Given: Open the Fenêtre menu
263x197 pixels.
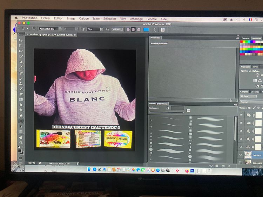Looking at the screenshot, I should 151,19.
